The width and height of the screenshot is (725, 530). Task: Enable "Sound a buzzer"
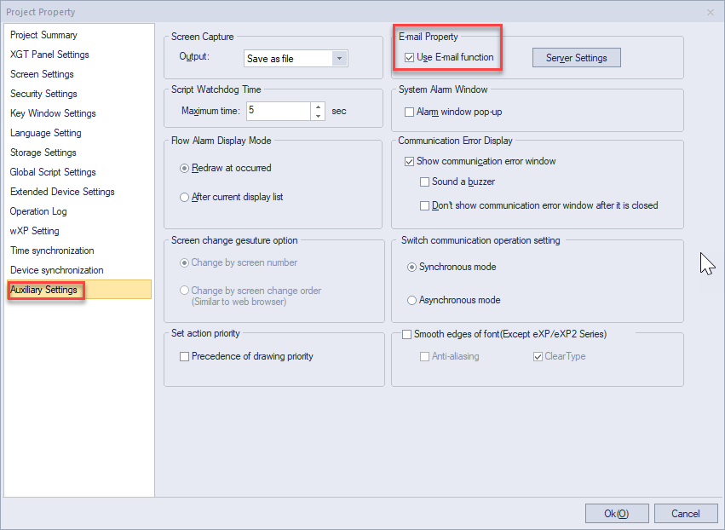pos(423,181)
